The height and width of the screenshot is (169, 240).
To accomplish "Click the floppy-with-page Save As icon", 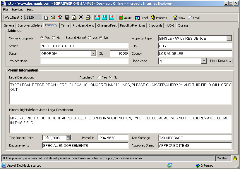I will [x=74, y=18].
